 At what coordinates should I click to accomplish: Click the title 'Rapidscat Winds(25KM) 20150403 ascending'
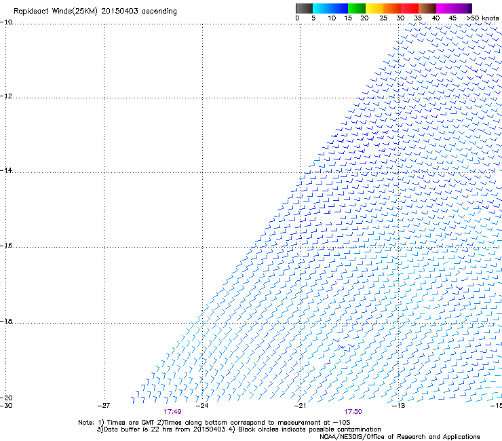pyautogui.click(x=95, y=12)
